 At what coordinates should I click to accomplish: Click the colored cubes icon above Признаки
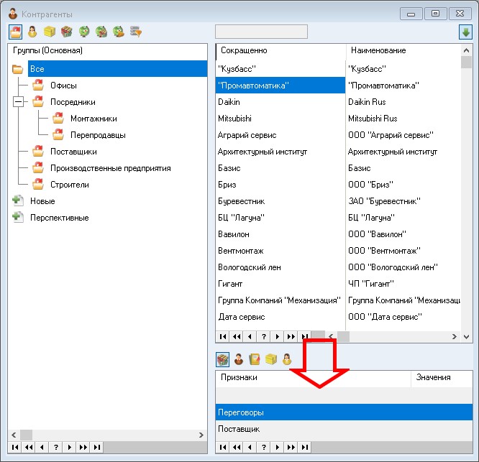(x=224, y=359)
